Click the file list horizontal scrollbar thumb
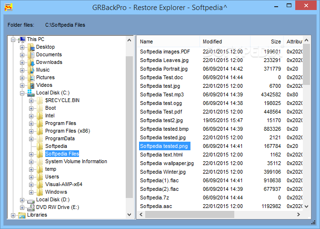Viewport: 320px width, 229px height. tap(190, 215)
